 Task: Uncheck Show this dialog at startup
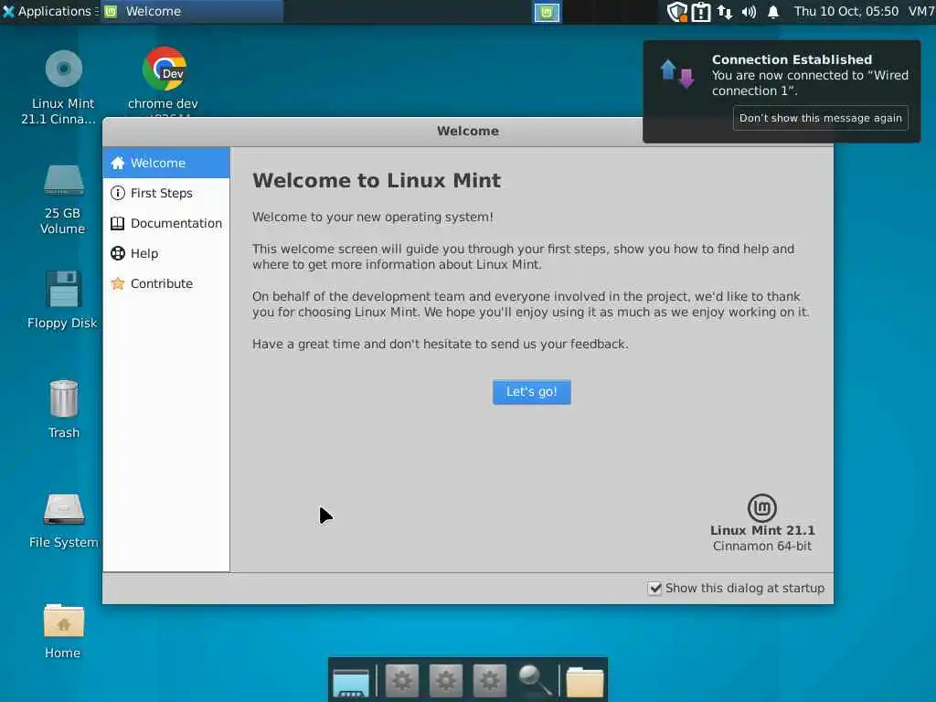click(654, 588)
